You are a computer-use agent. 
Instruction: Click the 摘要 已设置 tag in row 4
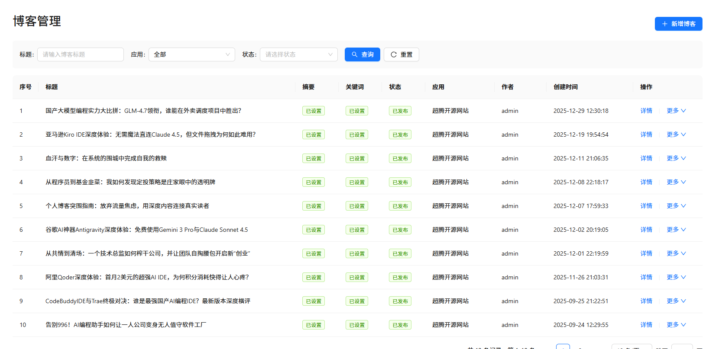click(x=313, y=183)
